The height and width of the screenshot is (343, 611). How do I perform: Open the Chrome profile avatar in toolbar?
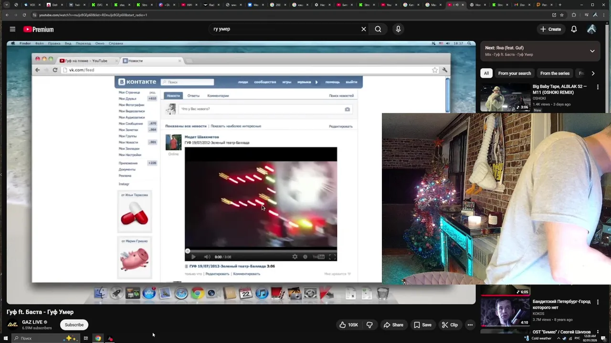pos(595,15)
